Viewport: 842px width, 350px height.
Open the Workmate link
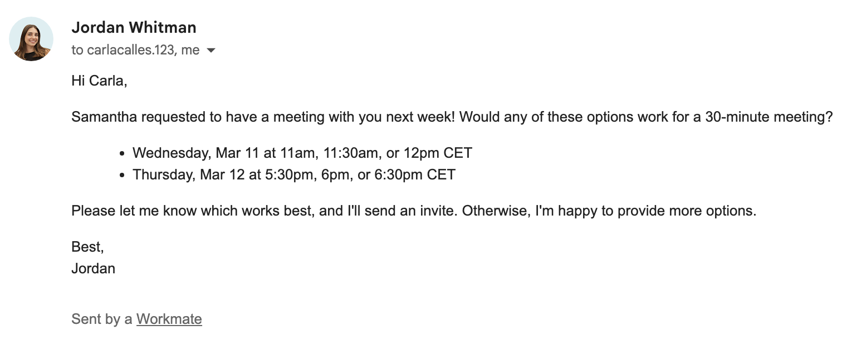tap(169, 319)
